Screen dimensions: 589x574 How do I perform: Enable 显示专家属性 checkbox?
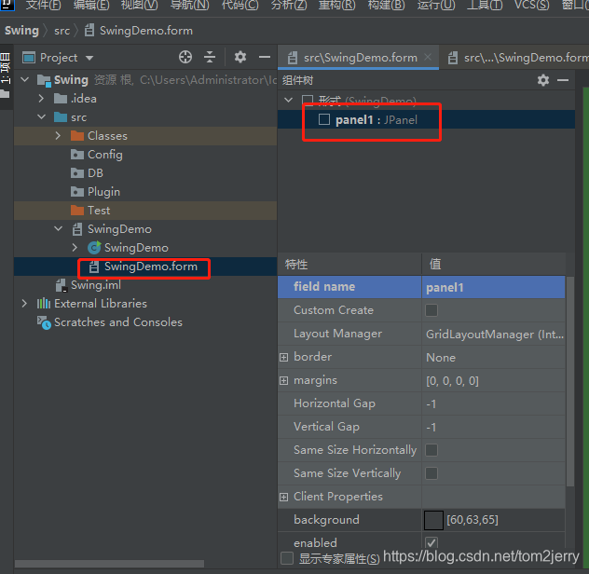coord(287,558)
